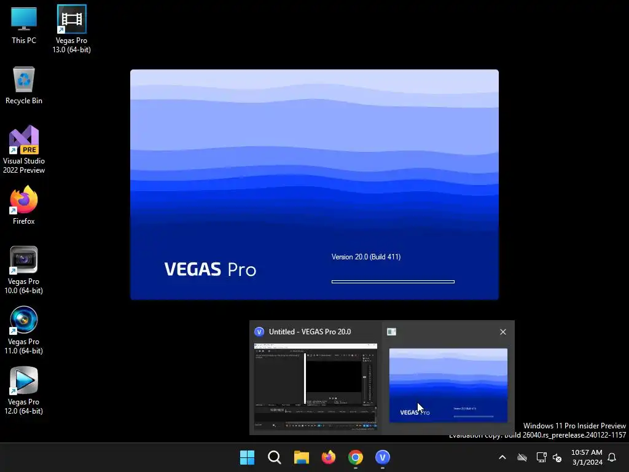Image resolution: width=629 pixels, height=472 pixels.
Task: Select the Vegas Pro 13.0 (64-bit) shortcut
Action: [x=71, y=29]
